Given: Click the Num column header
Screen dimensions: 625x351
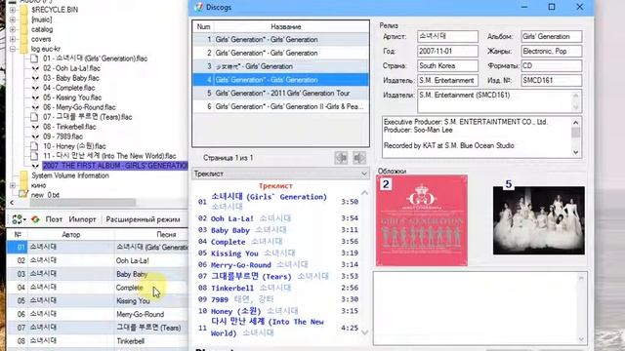Looking at the screenshot, I should coord(203,26).
